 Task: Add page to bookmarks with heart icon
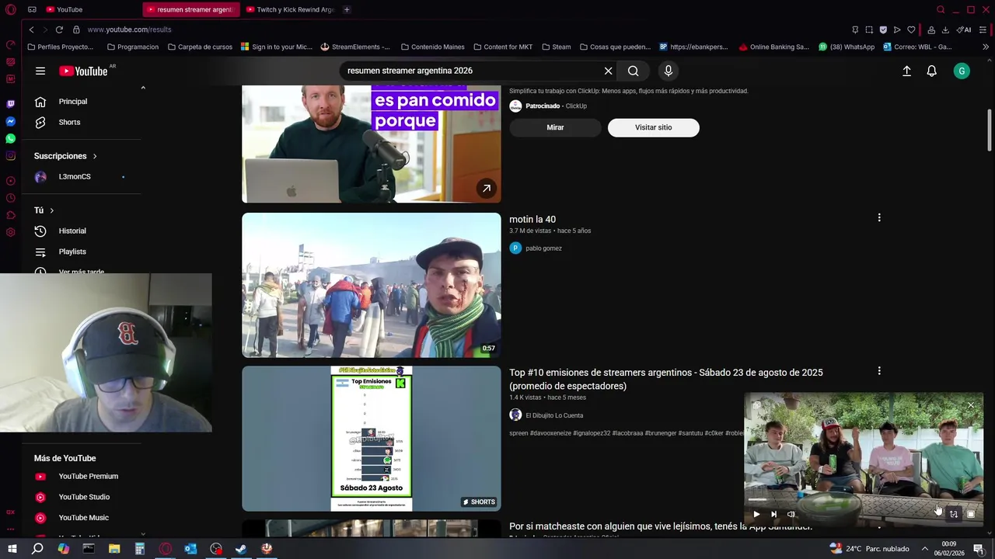(x=911, y=30)
